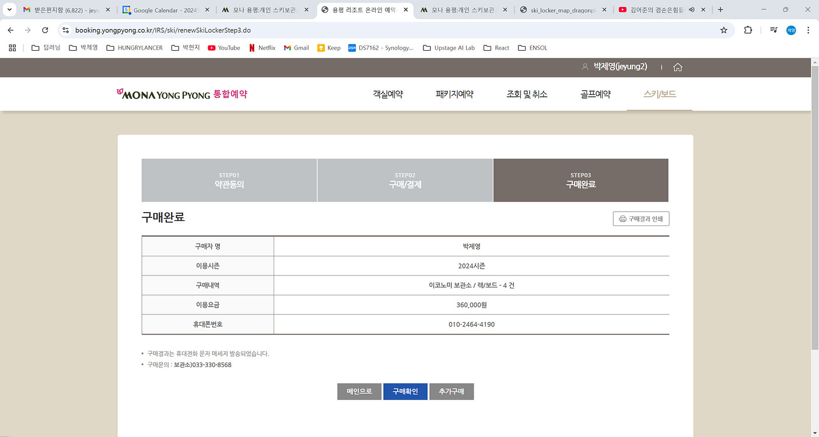Open the 딥러닝 bookmark folder

46,48
